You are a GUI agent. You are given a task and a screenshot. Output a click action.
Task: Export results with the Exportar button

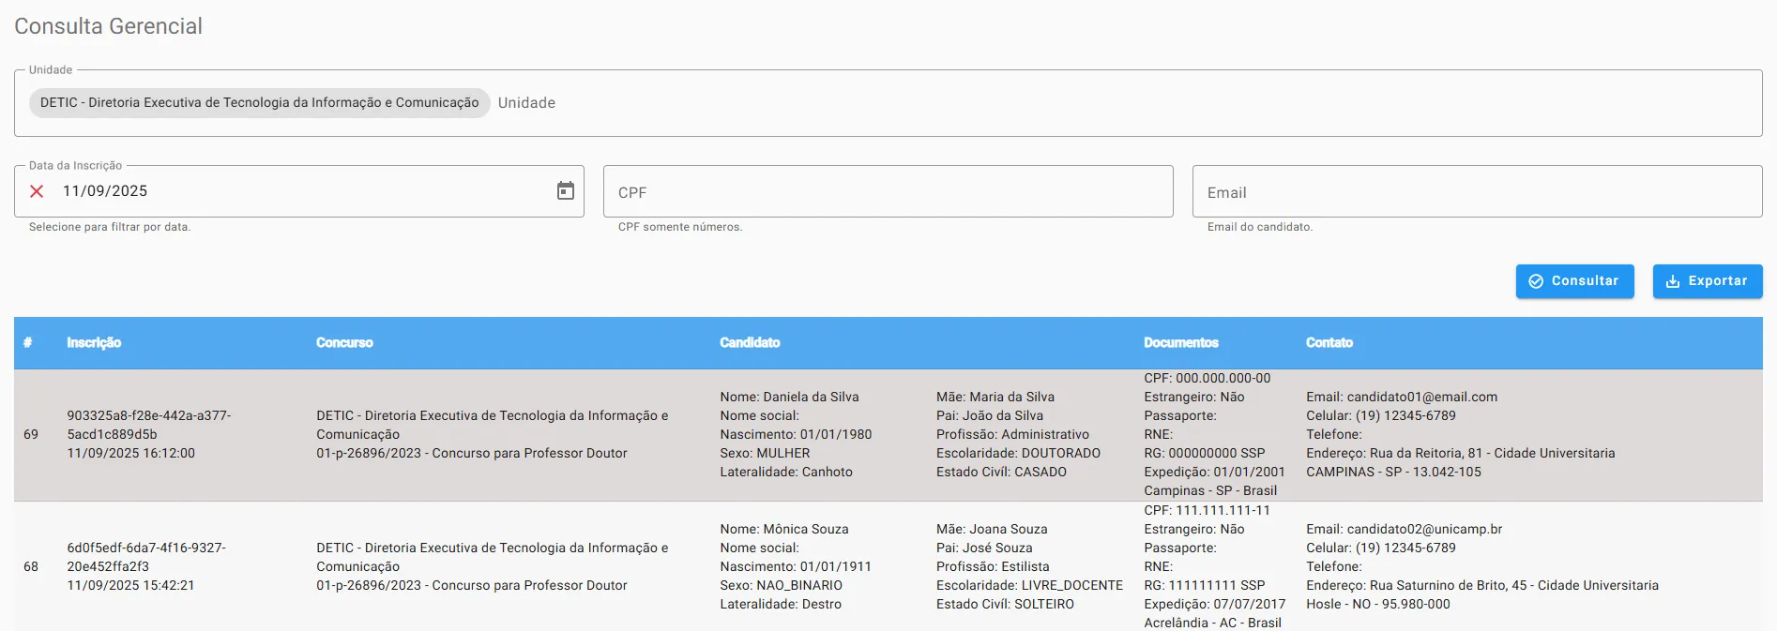click(1707, 281)
